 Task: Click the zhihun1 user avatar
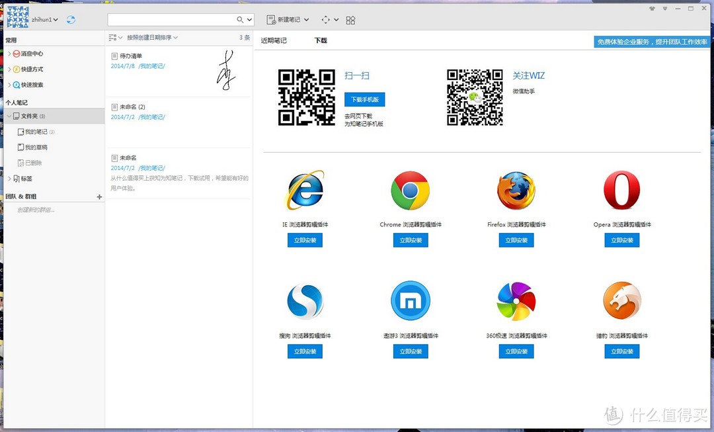click(18, 17)
